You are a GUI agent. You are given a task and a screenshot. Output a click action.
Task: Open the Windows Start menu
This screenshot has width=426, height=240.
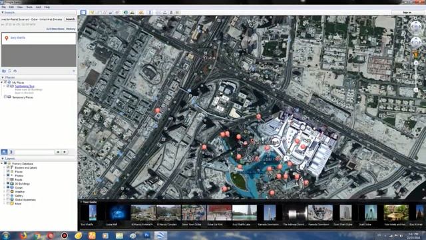click(6, 235)
